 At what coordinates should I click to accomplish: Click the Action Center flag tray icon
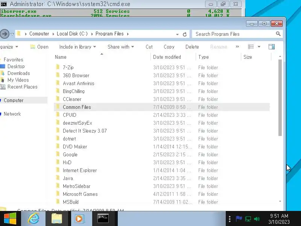[239, 219]
